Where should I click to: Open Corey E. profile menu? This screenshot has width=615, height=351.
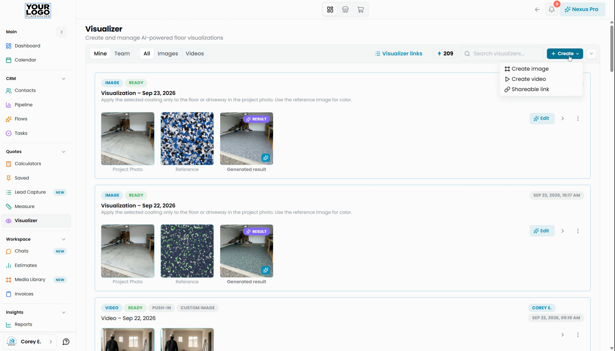[x=30, y=342]
